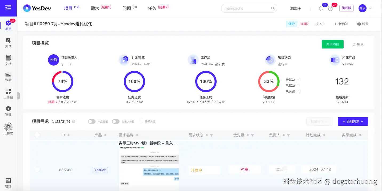Open the 工作台 sidebar section
The image size is (382, 191).
pos(8,94)
